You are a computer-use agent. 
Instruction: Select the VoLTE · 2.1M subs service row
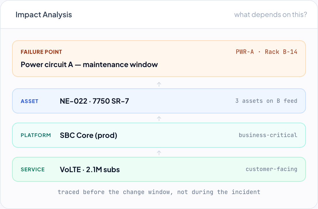click(159, 169)
